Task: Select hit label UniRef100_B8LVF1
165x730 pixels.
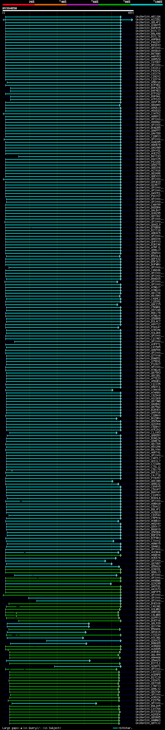Action: tap(148, 510)
